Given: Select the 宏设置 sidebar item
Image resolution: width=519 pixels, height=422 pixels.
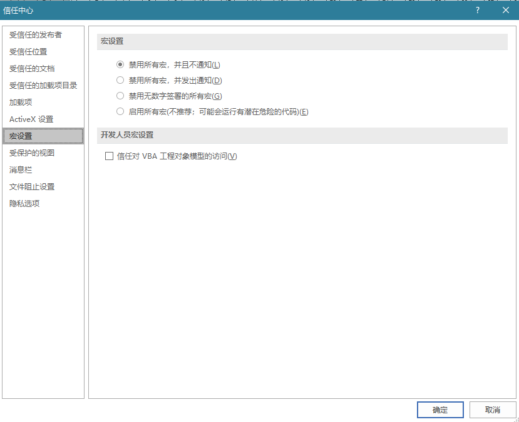Looking at the screenshot, I should [43, 136].
